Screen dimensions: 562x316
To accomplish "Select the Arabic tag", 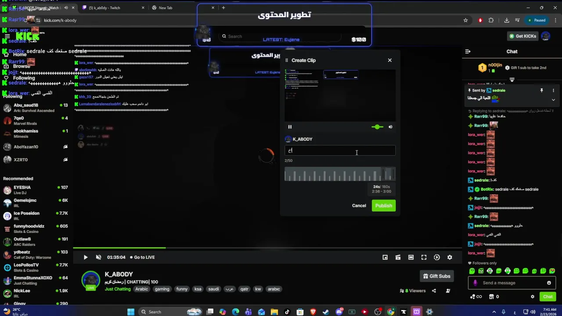I will coord(141,289).
